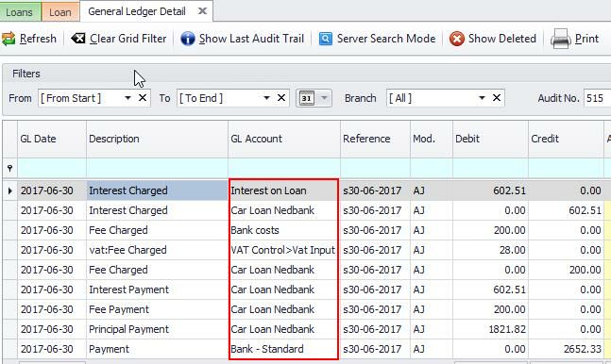The height and width of the screenshot is (364, 611).
Task: Select the General Ledger Detail tab
Action: (137, 11)
